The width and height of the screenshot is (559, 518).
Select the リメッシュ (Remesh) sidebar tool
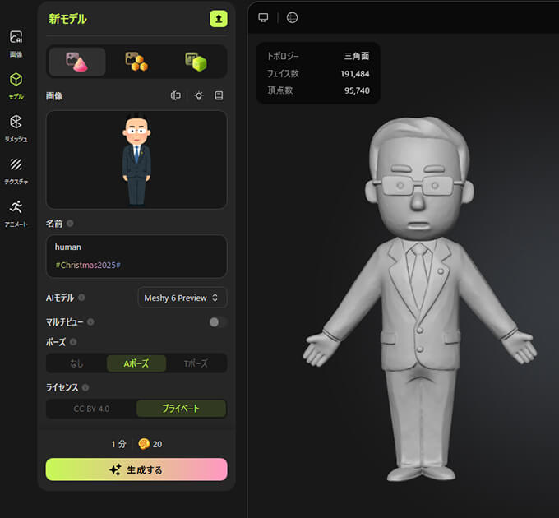16,127
